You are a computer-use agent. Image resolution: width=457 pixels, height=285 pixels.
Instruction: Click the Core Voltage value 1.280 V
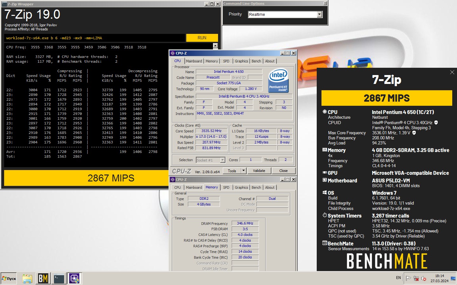coord(251,89)
